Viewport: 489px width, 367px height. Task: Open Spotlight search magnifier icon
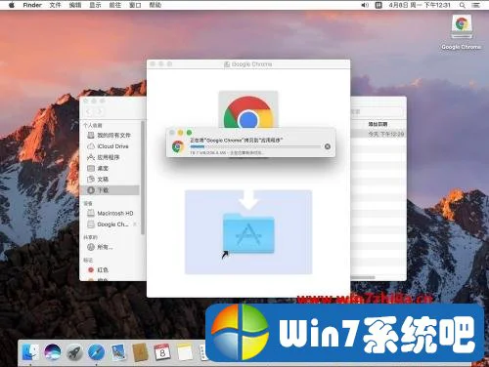pos(463,5)
